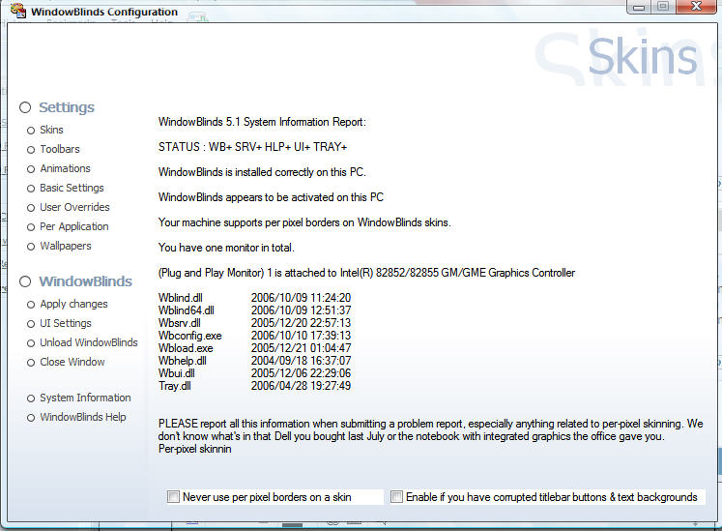Open WindowBlinds Help
This screenshot has width=722, height=531.
pyautogui.click(x=83, y=417)
